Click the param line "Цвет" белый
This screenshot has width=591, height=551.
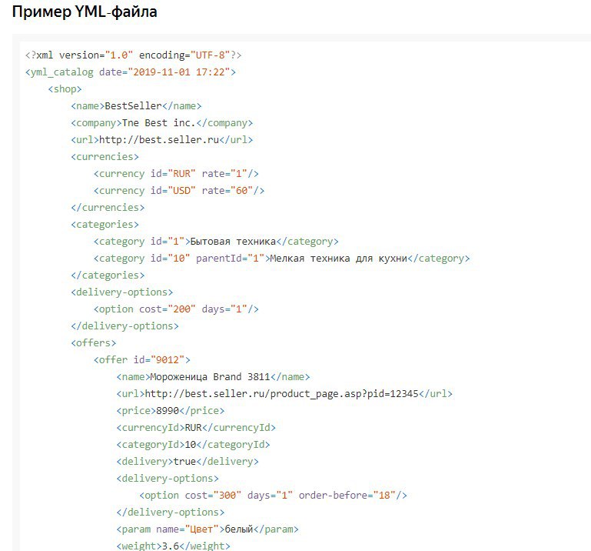coord(208,529)
